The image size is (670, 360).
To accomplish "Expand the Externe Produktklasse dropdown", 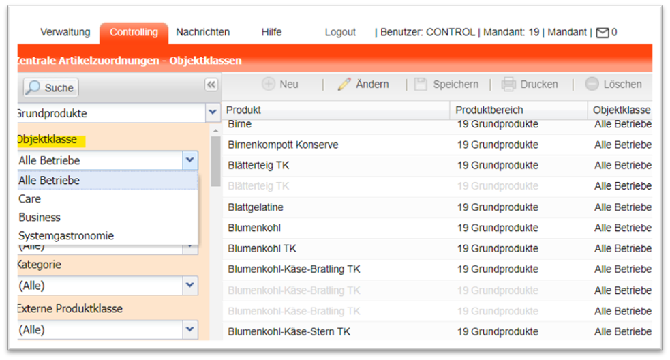I will point(190,330).
